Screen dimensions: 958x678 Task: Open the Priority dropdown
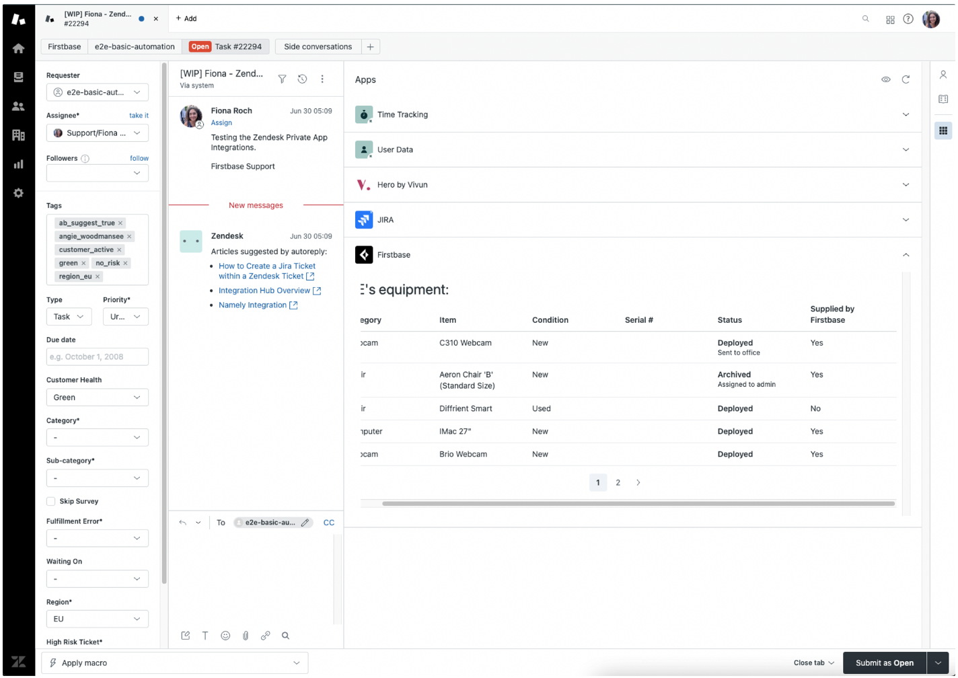coord(126,317)
